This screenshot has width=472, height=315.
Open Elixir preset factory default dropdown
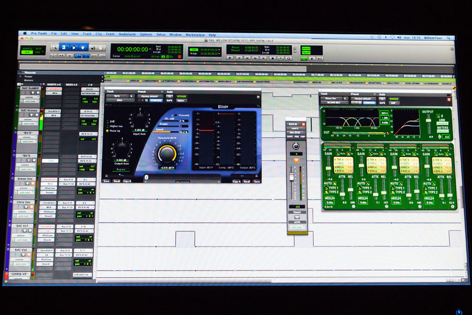tap(150, 96)
